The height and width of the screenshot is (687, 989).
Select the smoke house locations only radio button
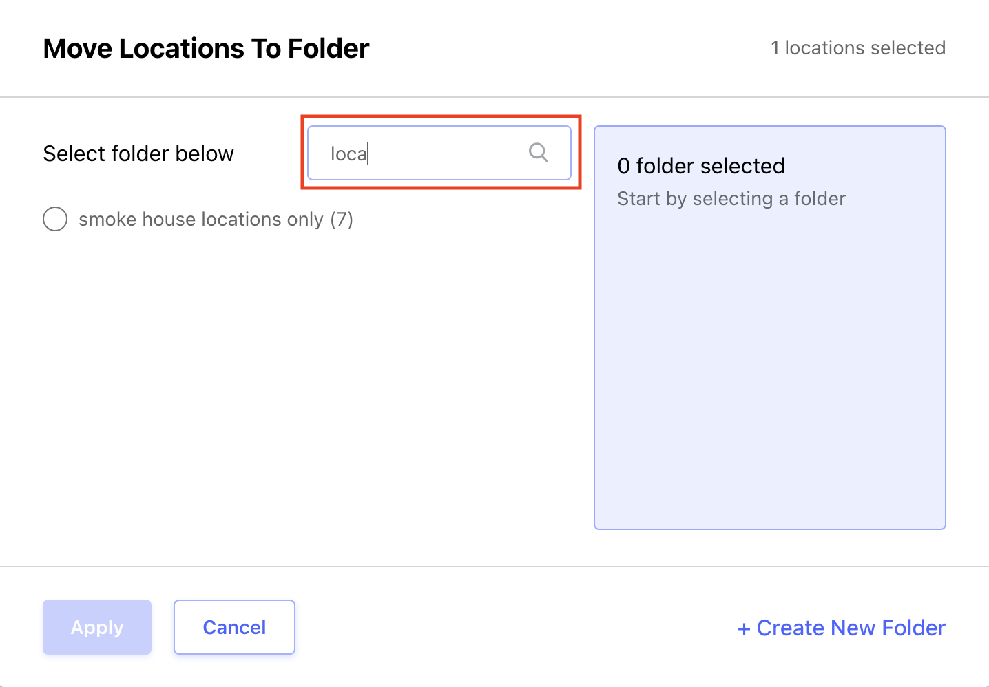coord(55,219)
